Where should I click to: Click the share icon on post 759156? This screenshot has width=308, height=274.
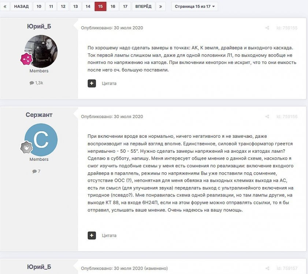pyautogui.click(x=267, y=117)
